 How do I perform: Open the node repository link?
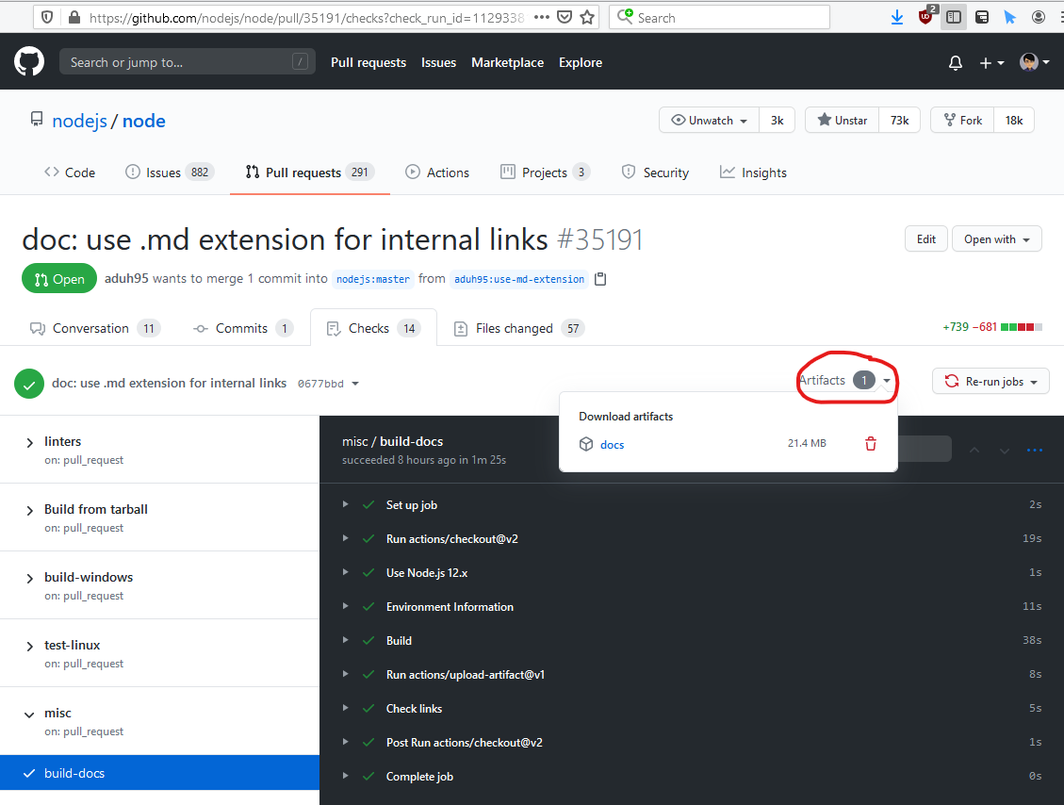[x=144, y=121]
